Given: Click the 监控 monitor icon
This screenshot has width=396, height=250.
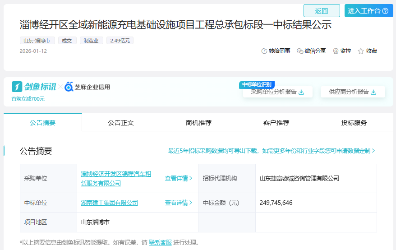Looking at the screenshot, I should (336, 51).
